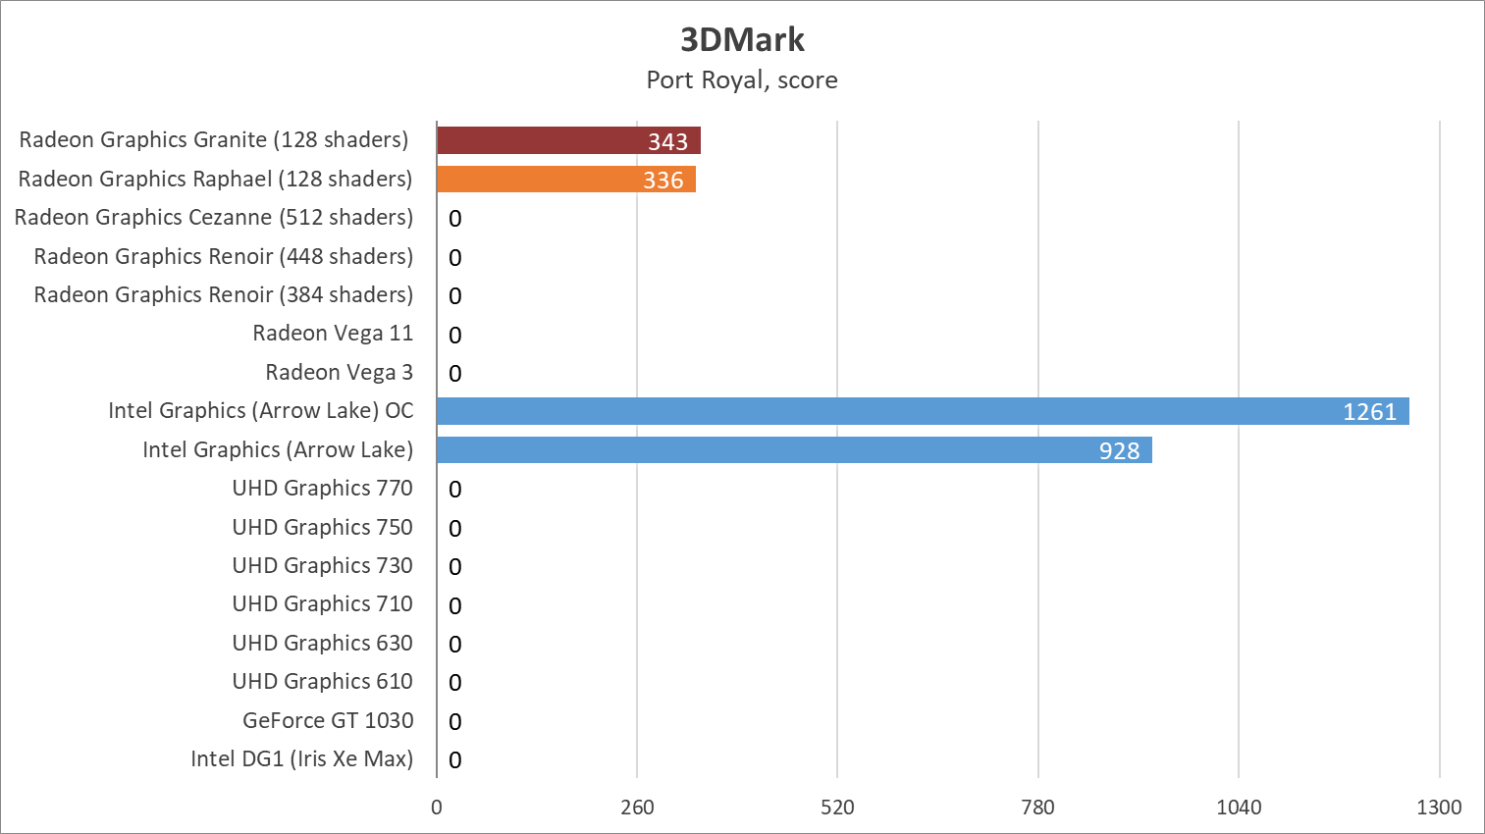Image resolution: width=1485 pixels, height=834 pixels.
Task: Select the Radeon Graphics Renoir (448 shaders) label
Action: coord(224,257)
